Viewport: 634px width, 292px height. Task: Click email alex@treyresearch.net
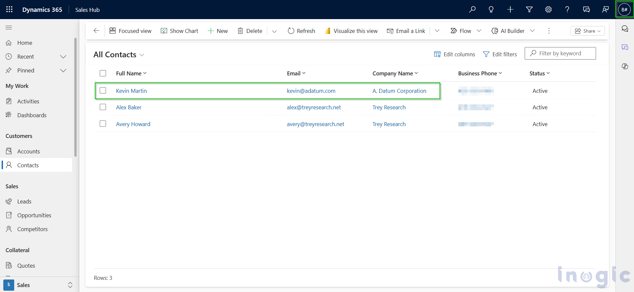[x=314, y=107]
